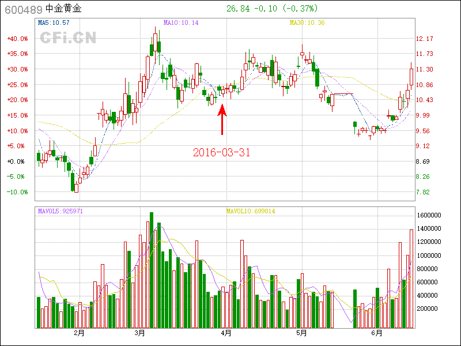Select the stock name 中金黄金
461x346 pixels.
pos(63,9)
